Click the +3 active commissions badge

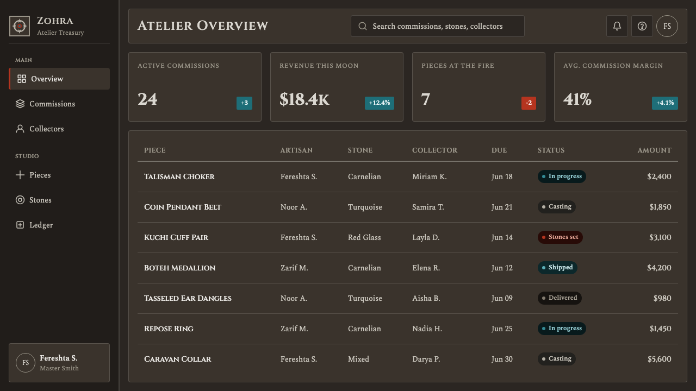click(x=244, y=103)
